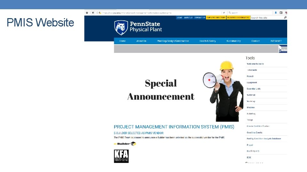
Task: Click the Special Announcement banner image
Action: (178, 89)
